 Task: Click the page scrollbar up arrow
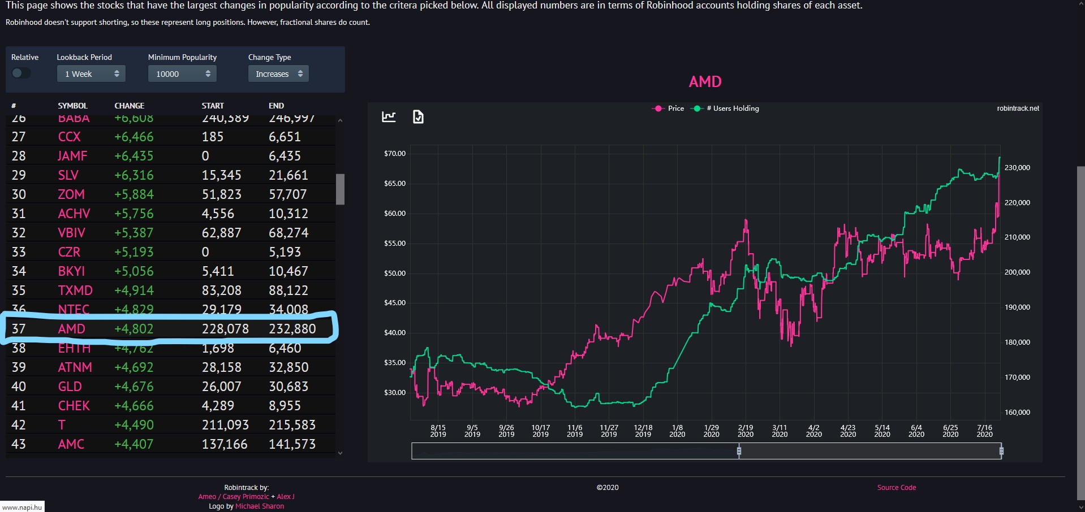pyautogui.click(x=1080, y=3)
